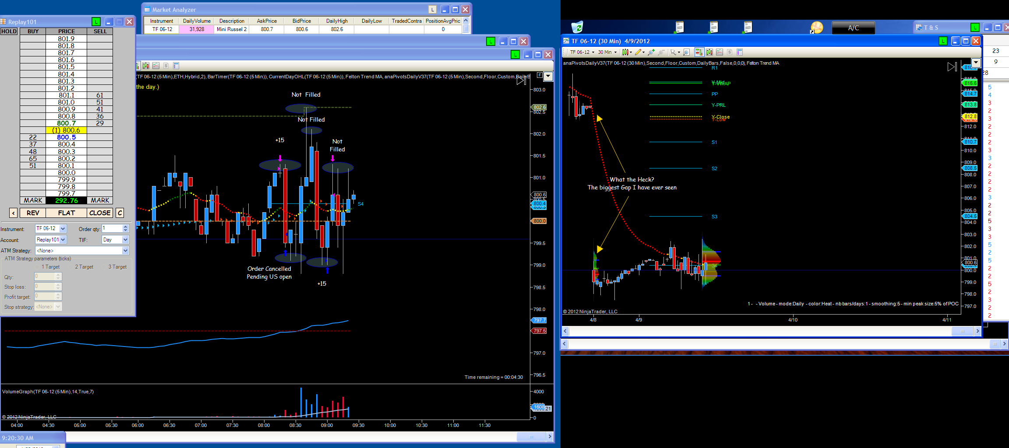The image size is (1009, 448).
Task: Click the F button on 5 Min chart
Action: 540,75
